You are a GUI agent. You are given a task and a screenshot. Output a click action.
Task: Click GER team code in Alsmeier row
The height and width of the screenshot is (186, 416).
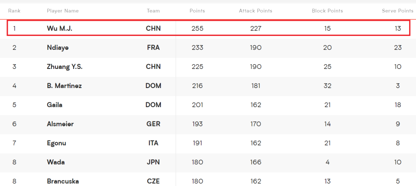tap(153, 124)
